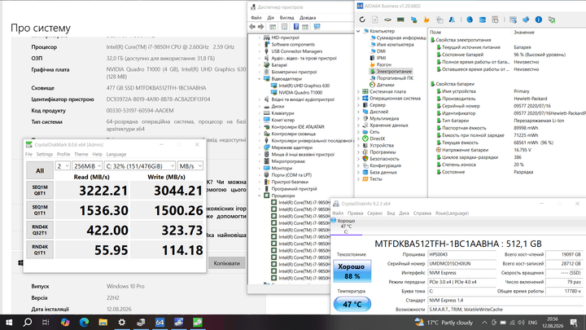
Task: Click the blue down-arrow update icon in AIDA64
Action: (526, 20)
